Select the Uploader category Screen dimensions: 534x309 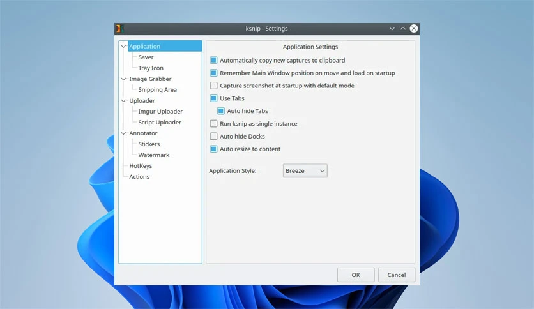(x=142, y=101)
